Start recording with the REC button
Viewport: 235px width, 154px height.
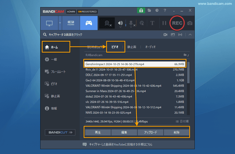pyautogui.click(x=177, y=23)
